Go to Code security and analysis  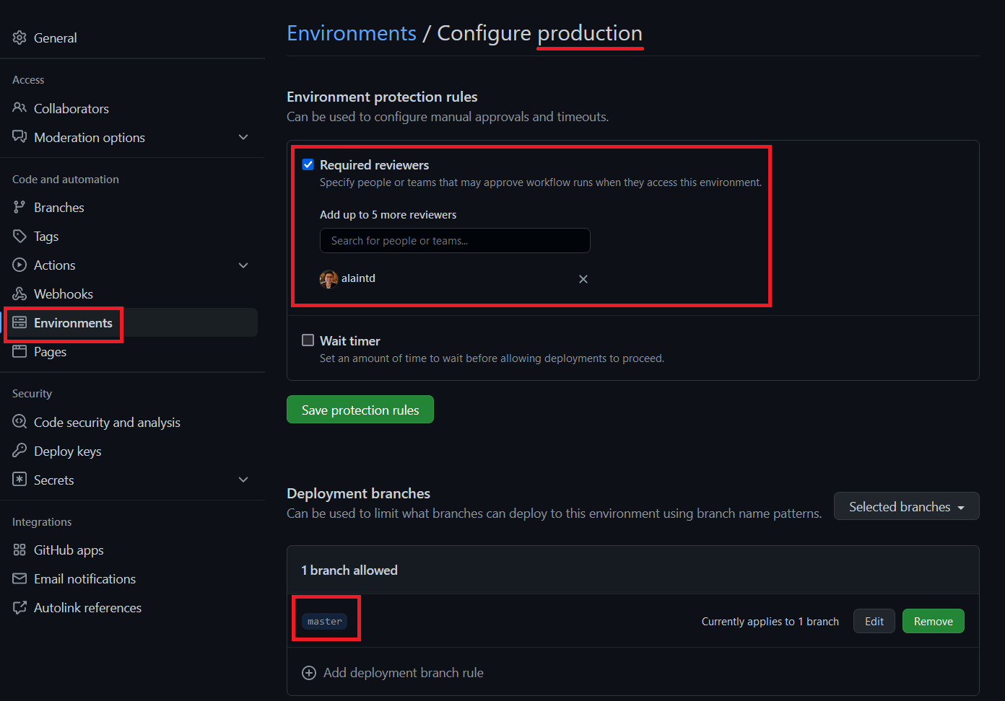tap(107, 423)
